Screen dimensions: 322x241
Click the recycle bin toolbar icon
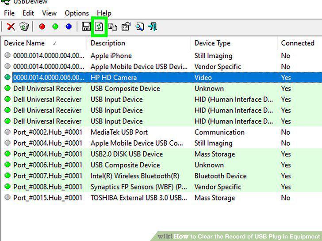coord(24,26)
